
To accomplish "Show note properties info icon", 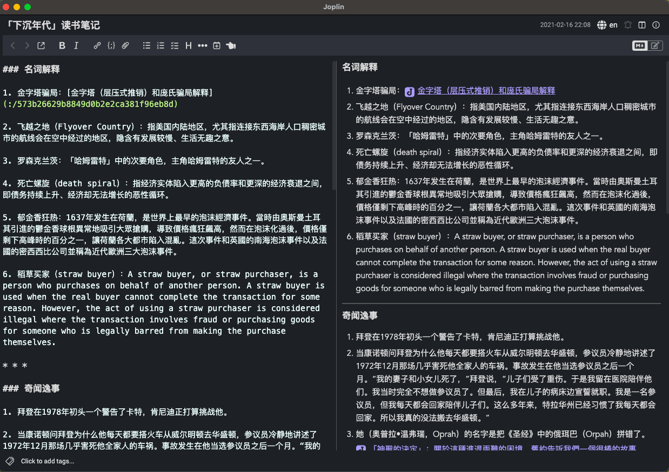I will coord(656,25).
